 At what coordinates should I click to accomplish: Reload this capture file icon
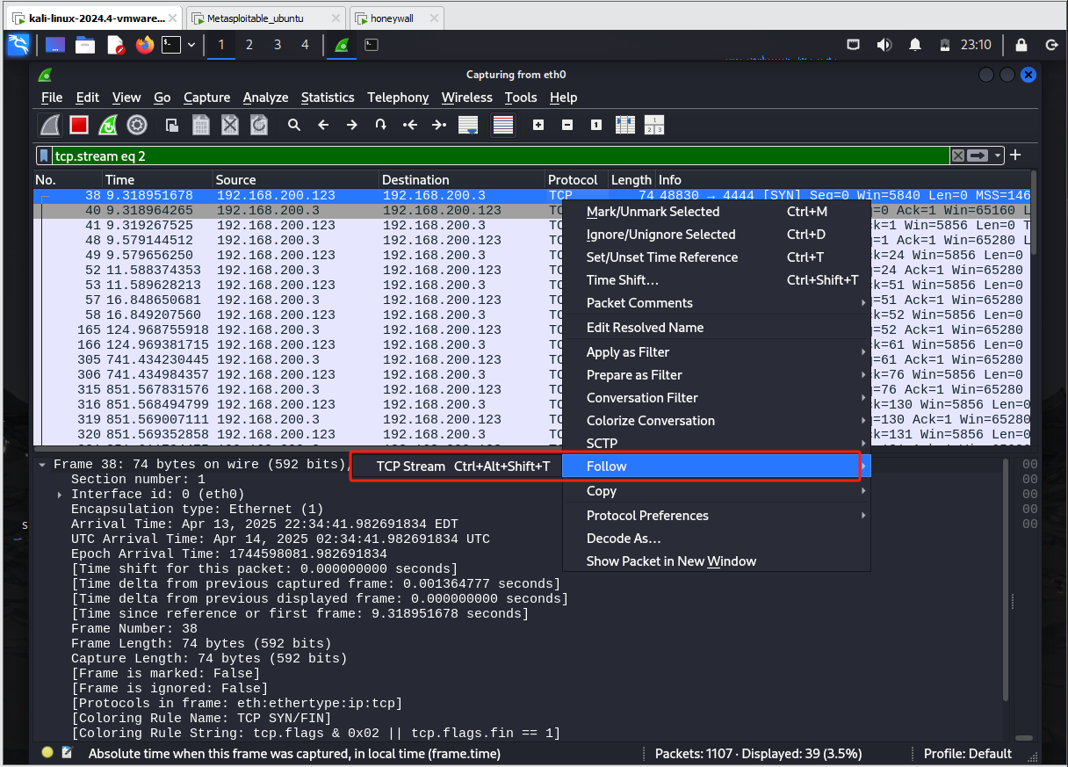258,125
